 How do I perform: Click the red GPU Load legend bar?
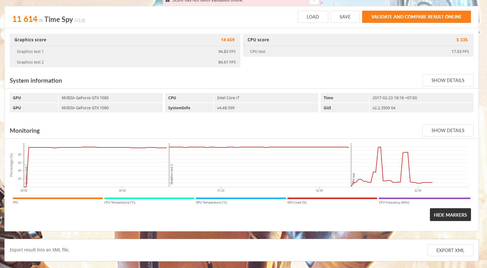332,198
